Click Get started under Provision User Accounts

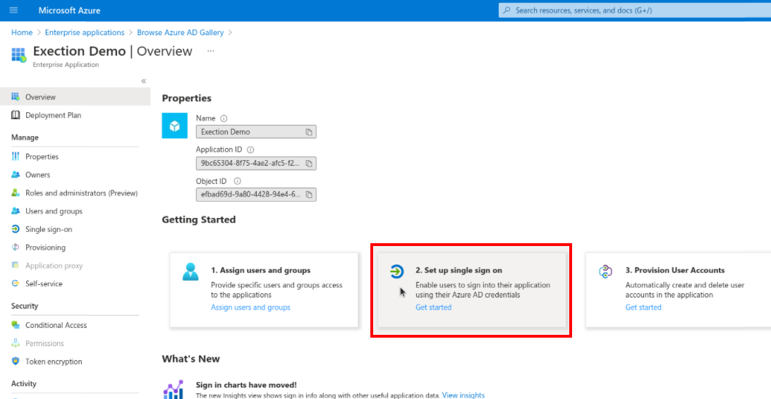click(x=643, y=307)
